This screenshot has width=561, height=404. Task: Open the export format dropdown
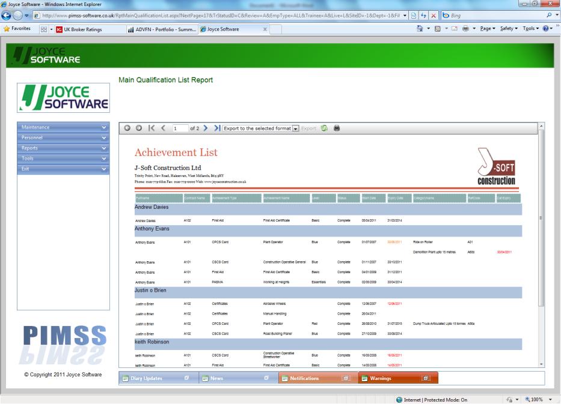261,128
